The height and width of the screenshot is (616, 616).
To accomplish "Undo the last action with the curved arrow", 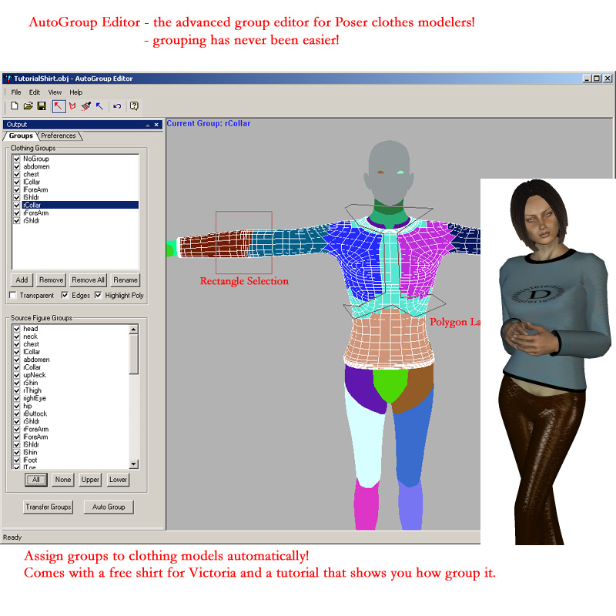I will point(117,106).
